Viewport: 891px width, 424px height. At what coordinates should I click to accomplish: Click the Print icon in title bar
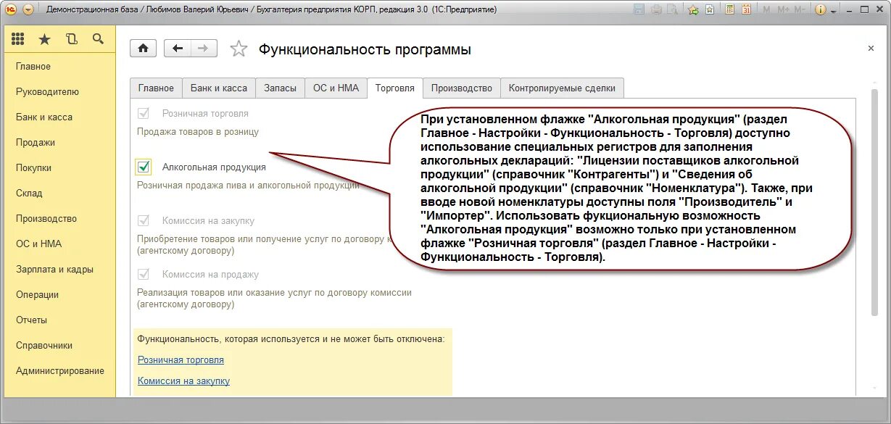(x=656, y=9)
